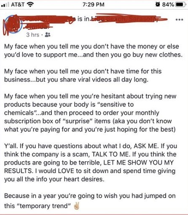Open the scribbled-out profile picture
The height and width of the screenshot is (215, 188).
pos(13,24)
